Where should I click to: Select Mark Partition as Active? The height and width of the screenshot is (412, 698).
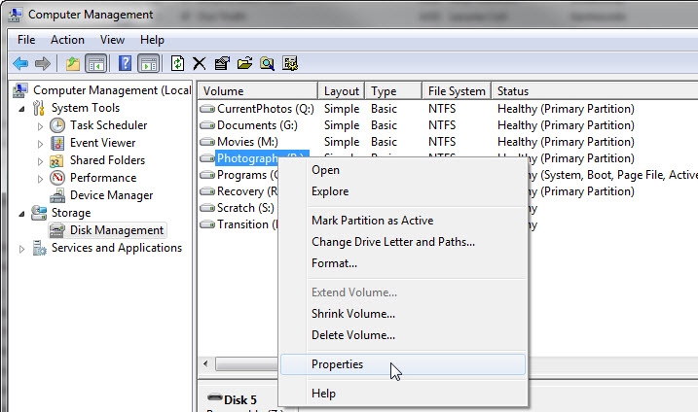pos(403,221)
